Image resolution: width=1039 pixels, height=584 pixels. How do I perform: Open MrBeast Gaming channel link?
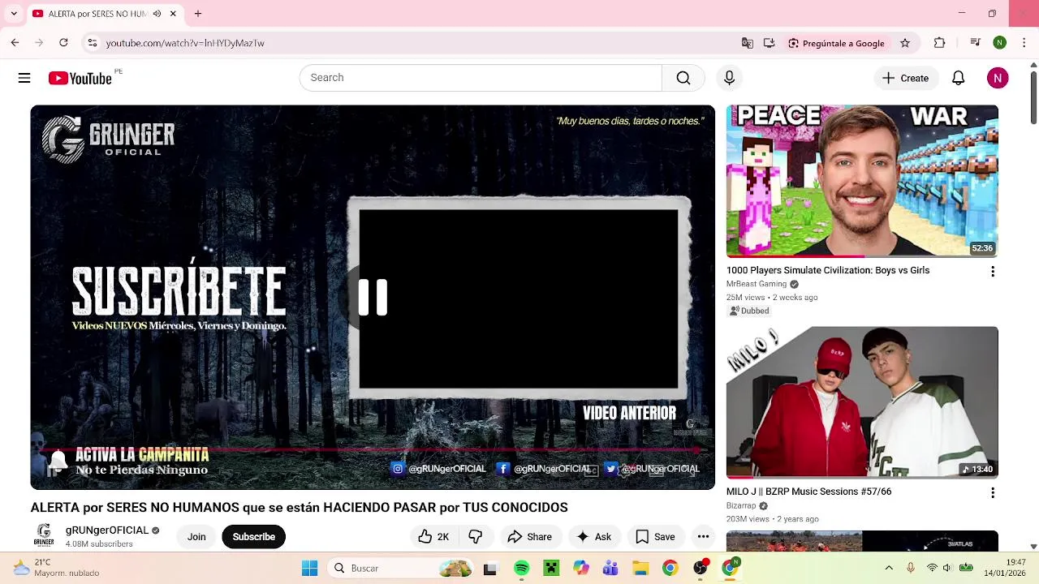(757, 284)
